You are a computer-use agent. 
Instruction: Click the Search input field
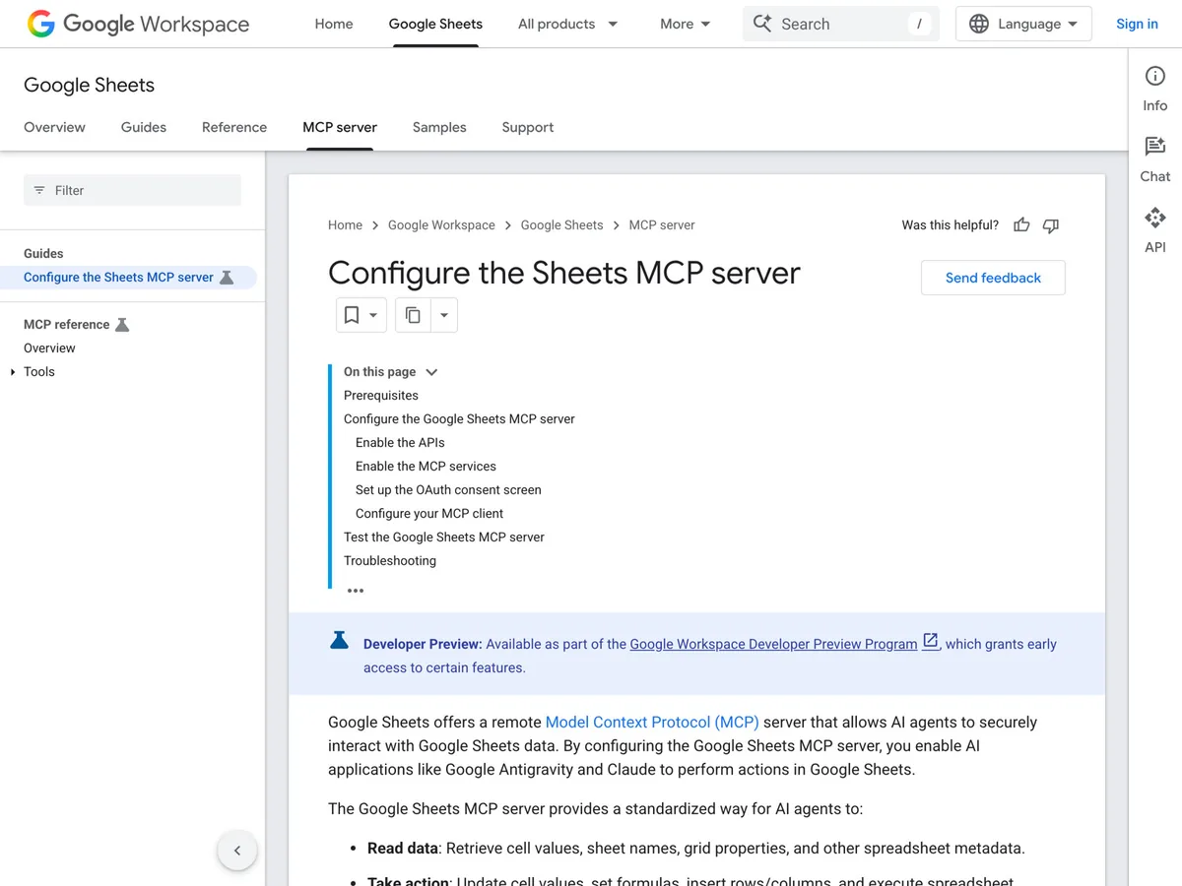[x=841, y=24]
